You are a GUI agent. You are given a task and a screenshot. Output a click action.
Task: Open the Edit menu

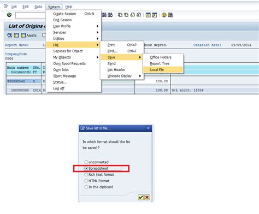(26, 7)
